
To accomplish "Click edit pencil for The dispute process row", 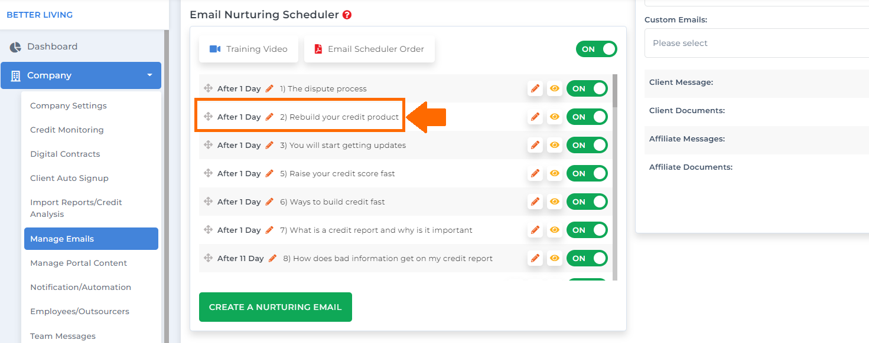I will point(535,88).
